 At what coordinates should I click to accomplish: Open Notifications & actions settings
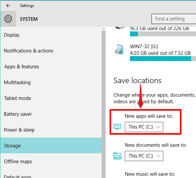pyautogui.click(x=51, y=51)
